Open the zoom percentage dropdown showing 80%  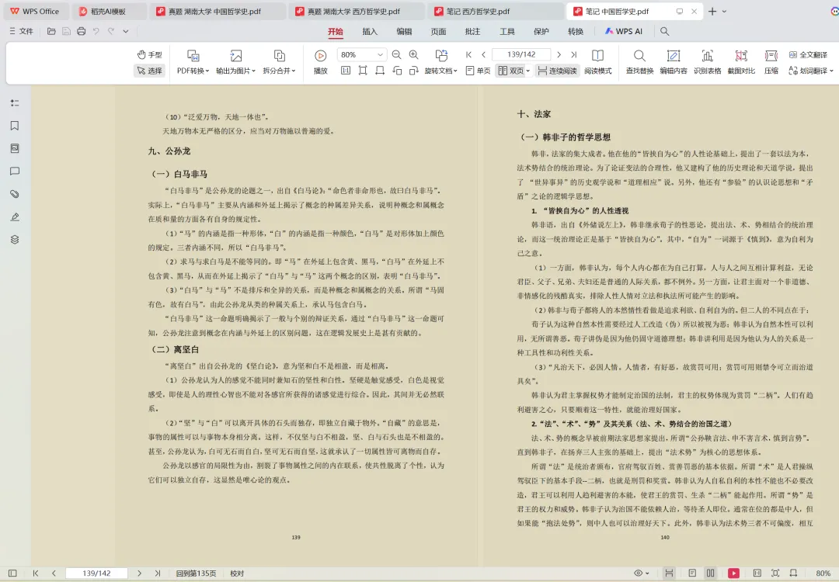coord(361,54)
